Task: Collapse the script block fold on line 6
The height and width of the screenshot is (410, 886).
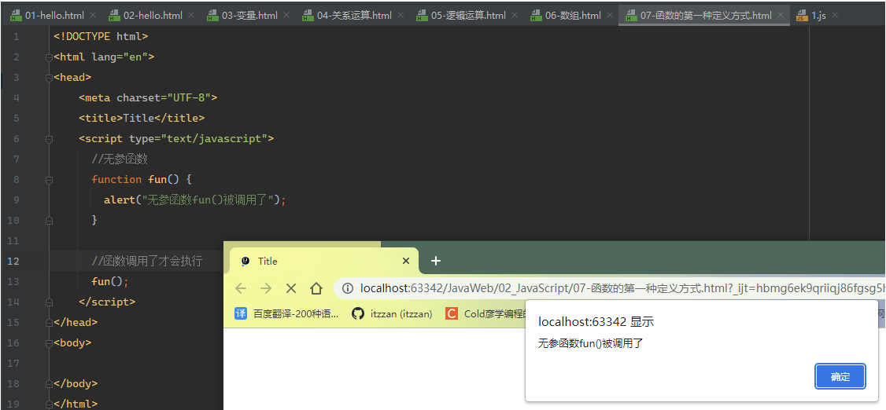Action: tap(49, 139)
